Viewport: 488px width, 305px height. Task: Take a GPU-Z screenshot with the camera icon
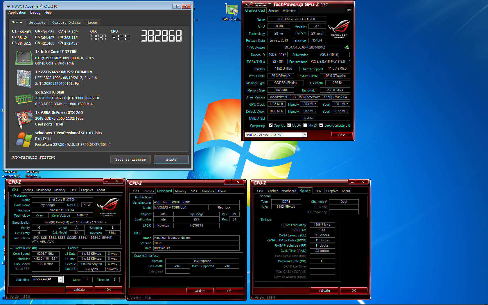(x=349, y=10)
